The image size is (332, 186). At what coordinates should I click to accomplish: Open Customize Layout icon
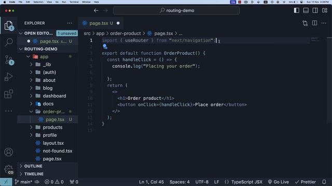coord(325,10)
